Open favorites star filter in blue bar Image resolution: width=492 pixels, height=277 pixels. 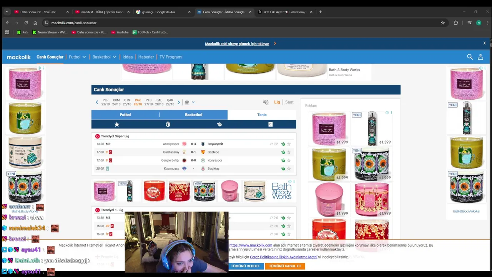tap(117, 124)
